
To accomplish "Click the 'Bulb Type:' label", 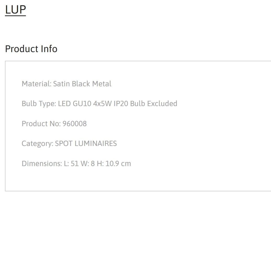I will [x=39, y=104].
